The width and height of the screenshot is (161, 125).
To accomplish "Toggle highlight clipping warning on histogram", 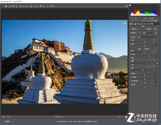I will coord(158,5).
